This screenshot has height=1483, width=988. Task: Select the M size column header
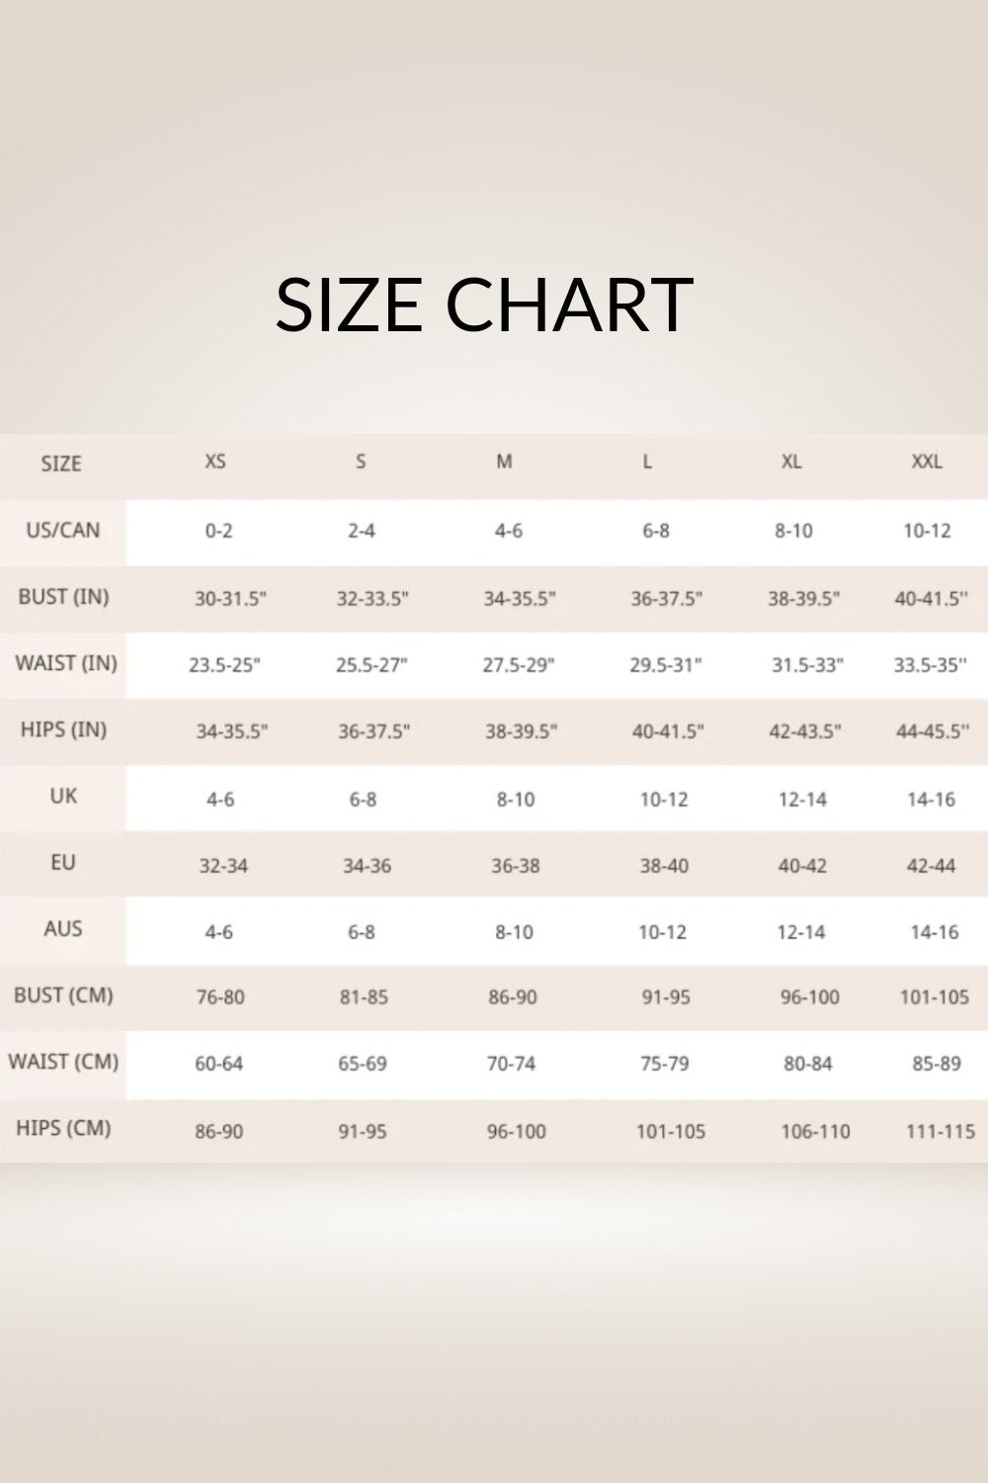pos(505,462)
